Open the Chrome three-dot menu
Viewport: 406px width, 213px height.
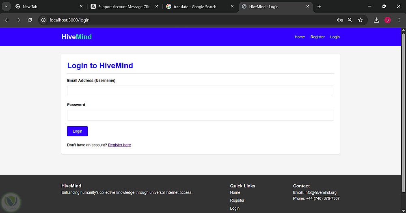(x=399, y=20)
